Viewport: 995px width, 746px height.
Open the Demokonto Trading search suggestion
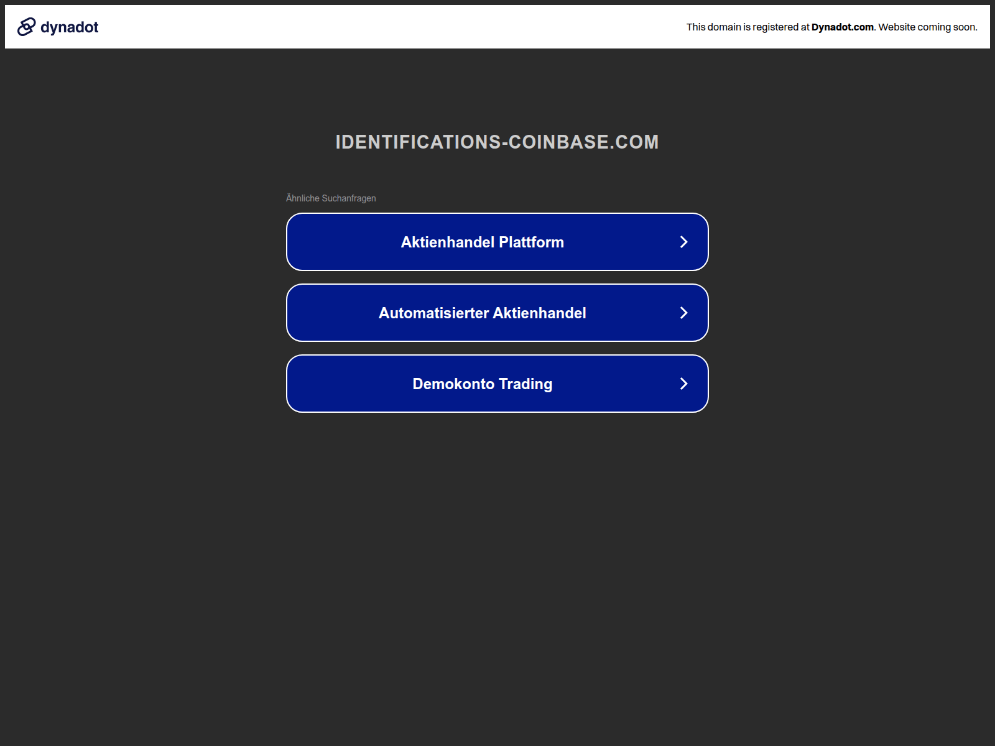tap(497, 384)
